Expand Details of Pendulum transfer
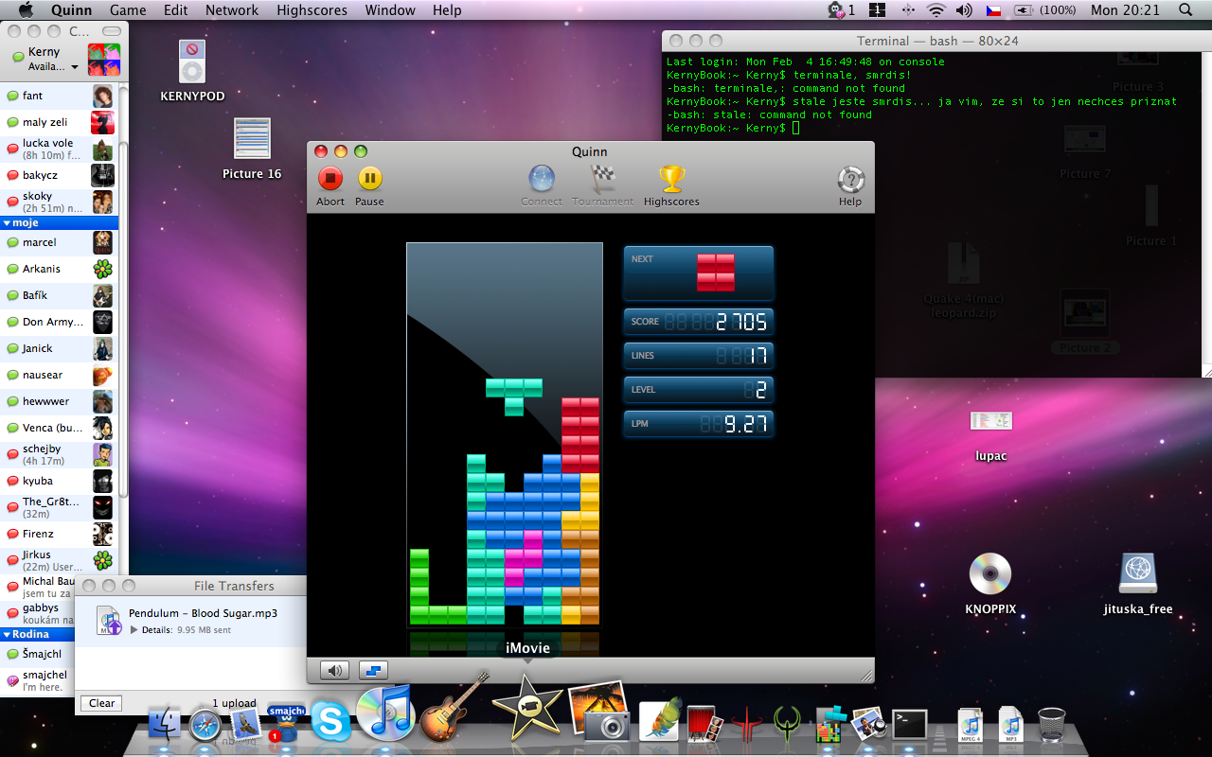This screenshot has height=757, width=1212. [x=134, y=630]
